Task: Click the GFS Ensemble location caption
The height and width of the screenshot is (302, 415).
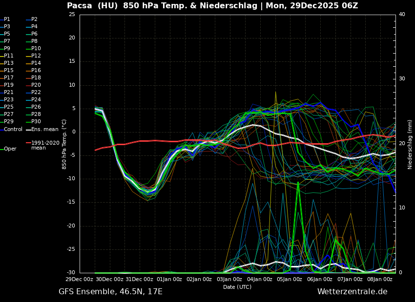Action: (110, 292)
